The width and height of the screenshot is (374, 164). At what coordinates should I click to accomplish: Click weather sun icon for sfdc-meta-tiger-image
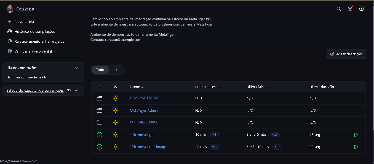116,147
